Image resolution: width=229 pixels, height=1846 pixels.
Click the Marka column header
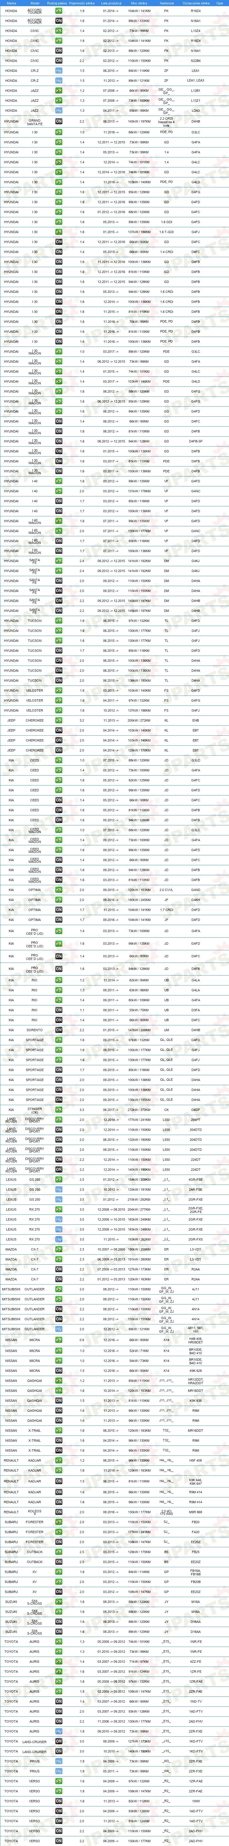click(x=11, y=3)
